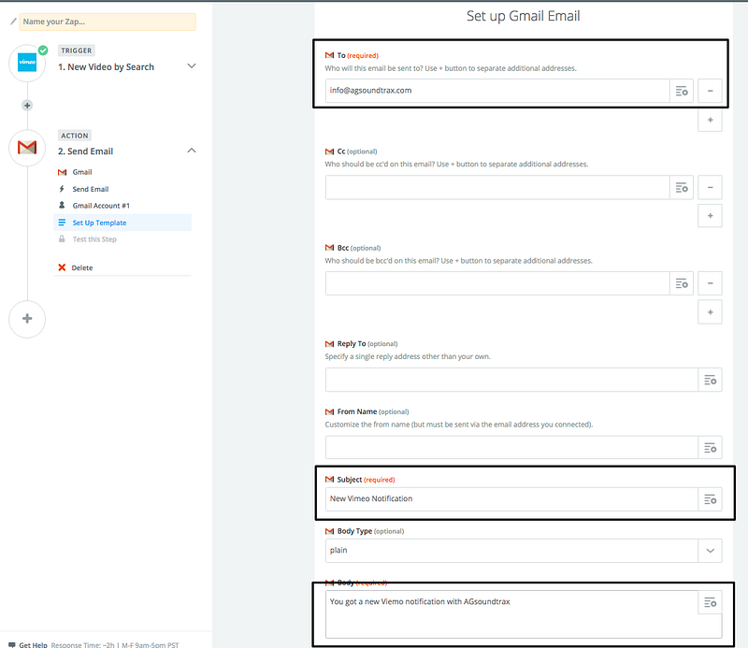Click the Get Help chat icon
The image size is (748, 648).
point(12,644)
